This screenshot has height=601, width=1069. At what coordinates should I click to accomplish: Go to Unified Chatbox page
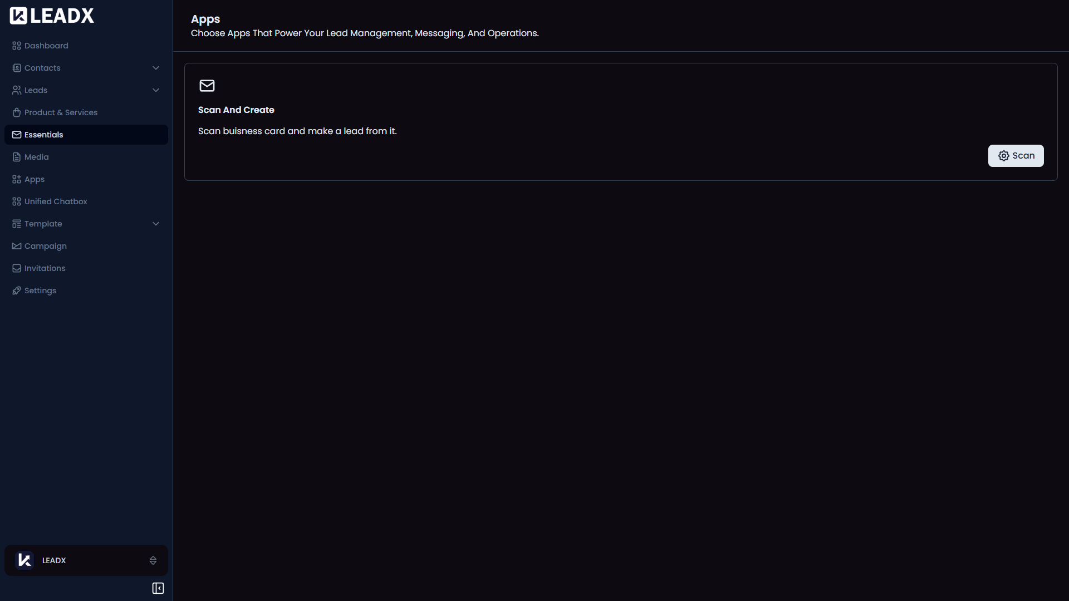click(56, 201)
